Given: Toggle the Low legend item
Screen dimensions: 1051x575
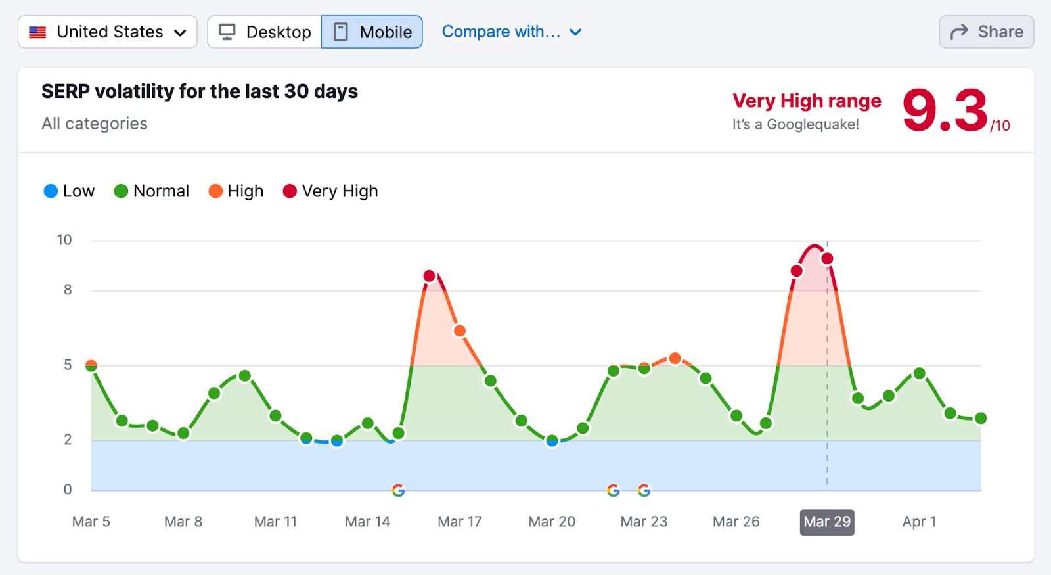Looking at the screenshot, I should tap(69, 191).
